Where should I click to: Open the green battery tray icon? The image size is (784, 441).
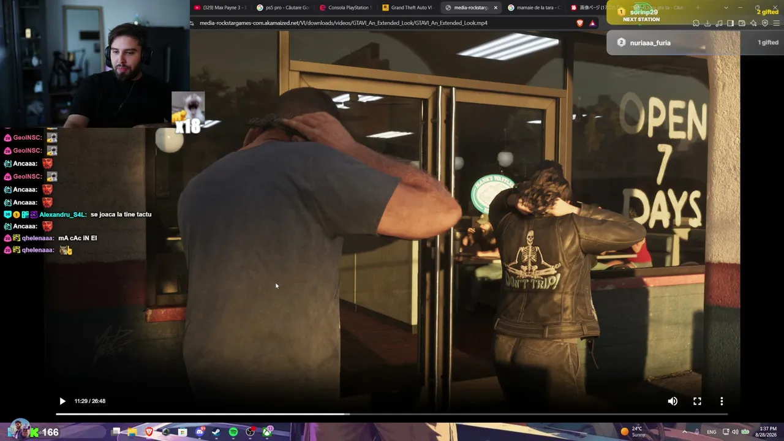pos(745,432)
